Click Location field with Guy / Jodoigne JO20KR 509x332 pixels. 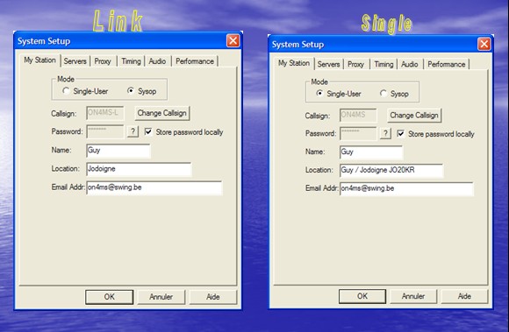(x=391, y=170)
